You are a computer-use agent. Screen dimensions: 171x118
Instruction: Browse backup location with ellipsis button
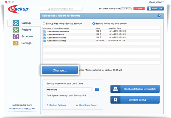point(97,89)
